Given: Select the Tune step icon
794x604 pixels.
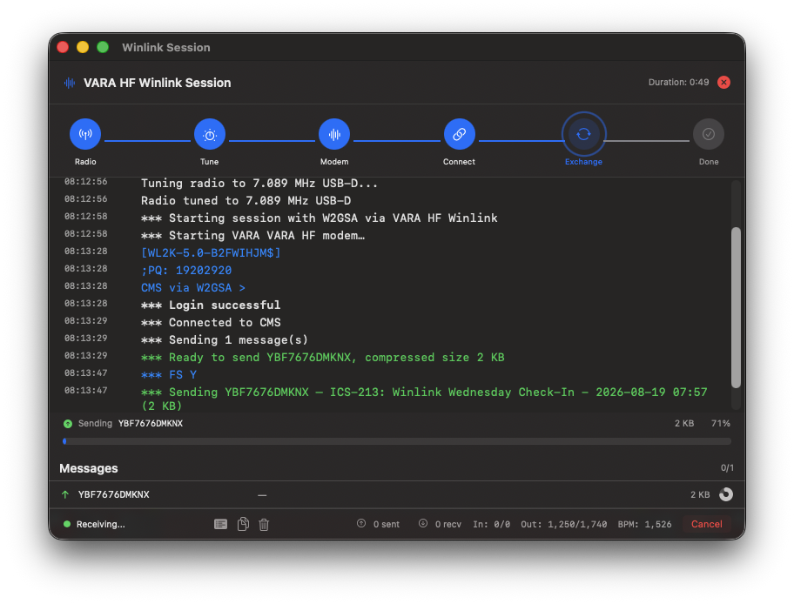Looking at the screenshot, I should [210, 134].
